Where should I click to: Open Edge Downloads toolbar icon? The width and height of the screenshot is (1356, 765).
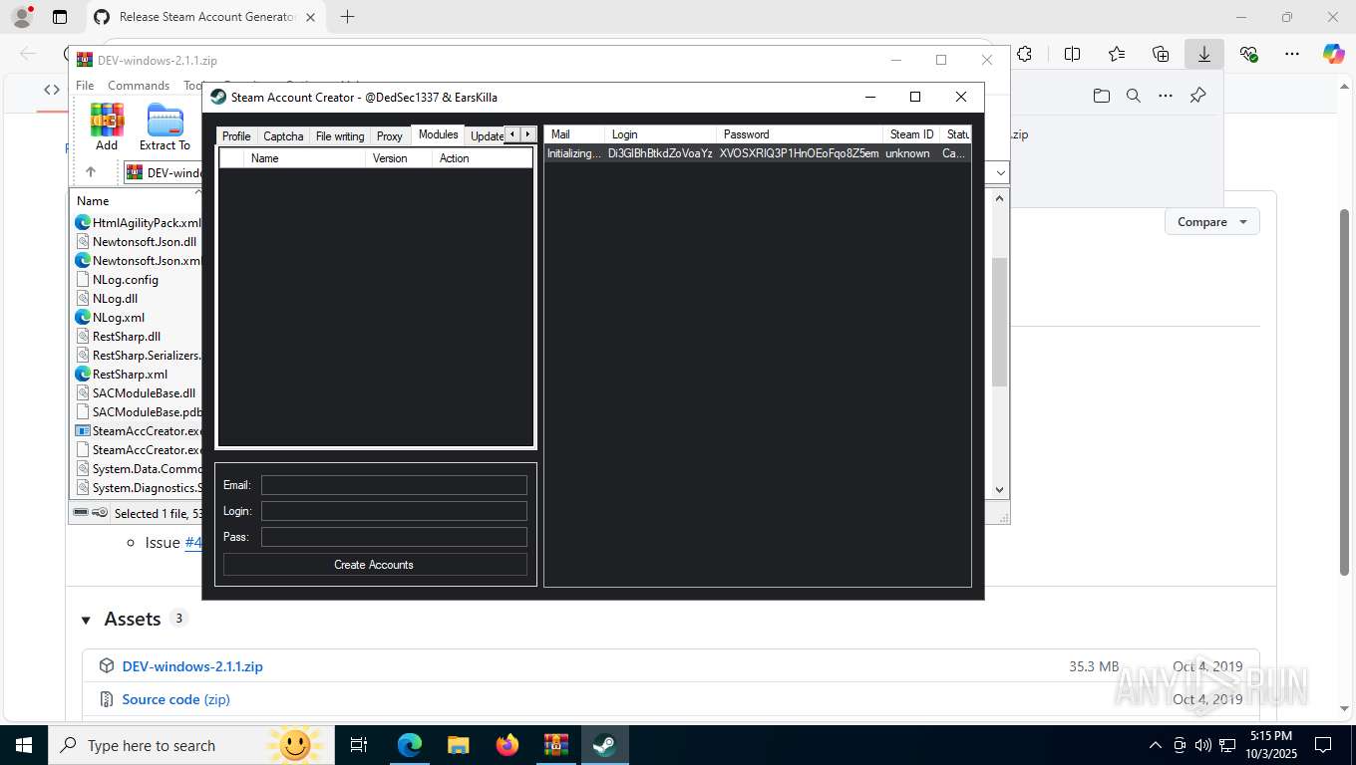[x=1204, y=55]
